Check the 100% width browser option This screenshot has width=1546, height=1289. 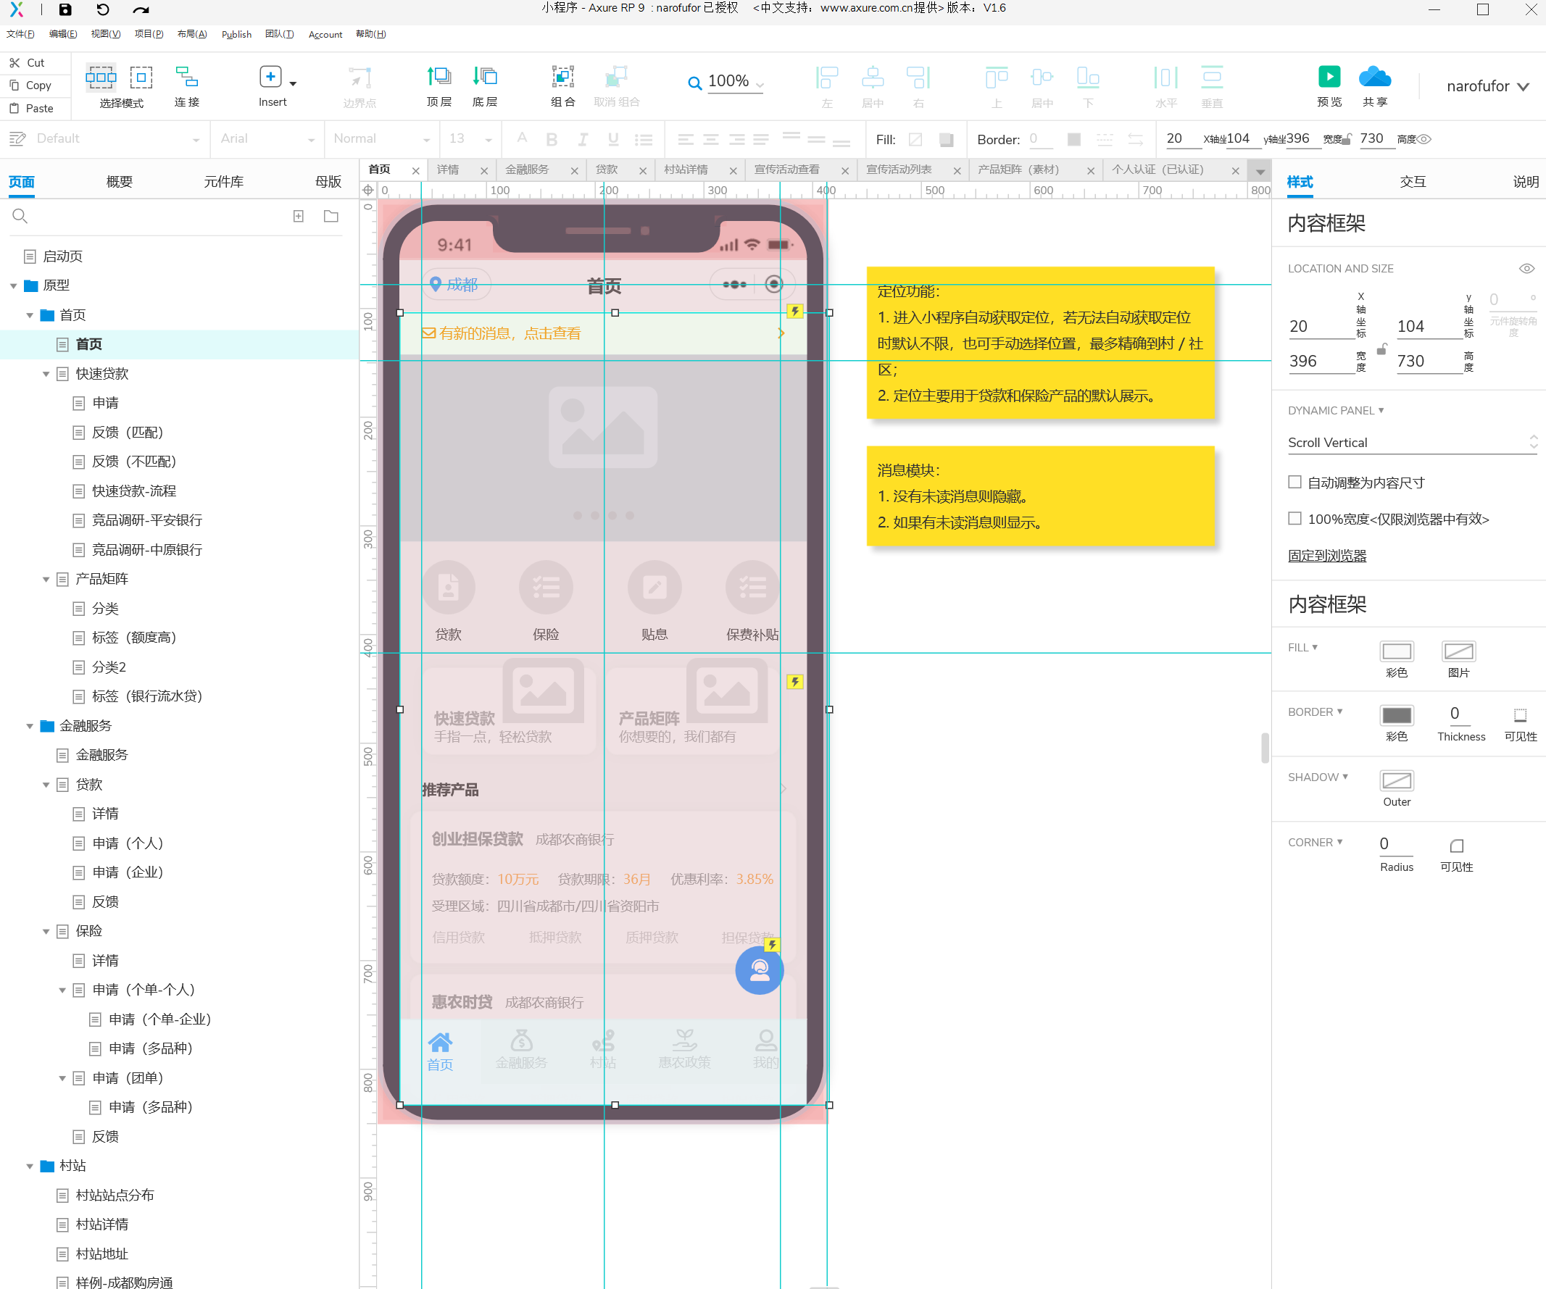(1295, 518)
